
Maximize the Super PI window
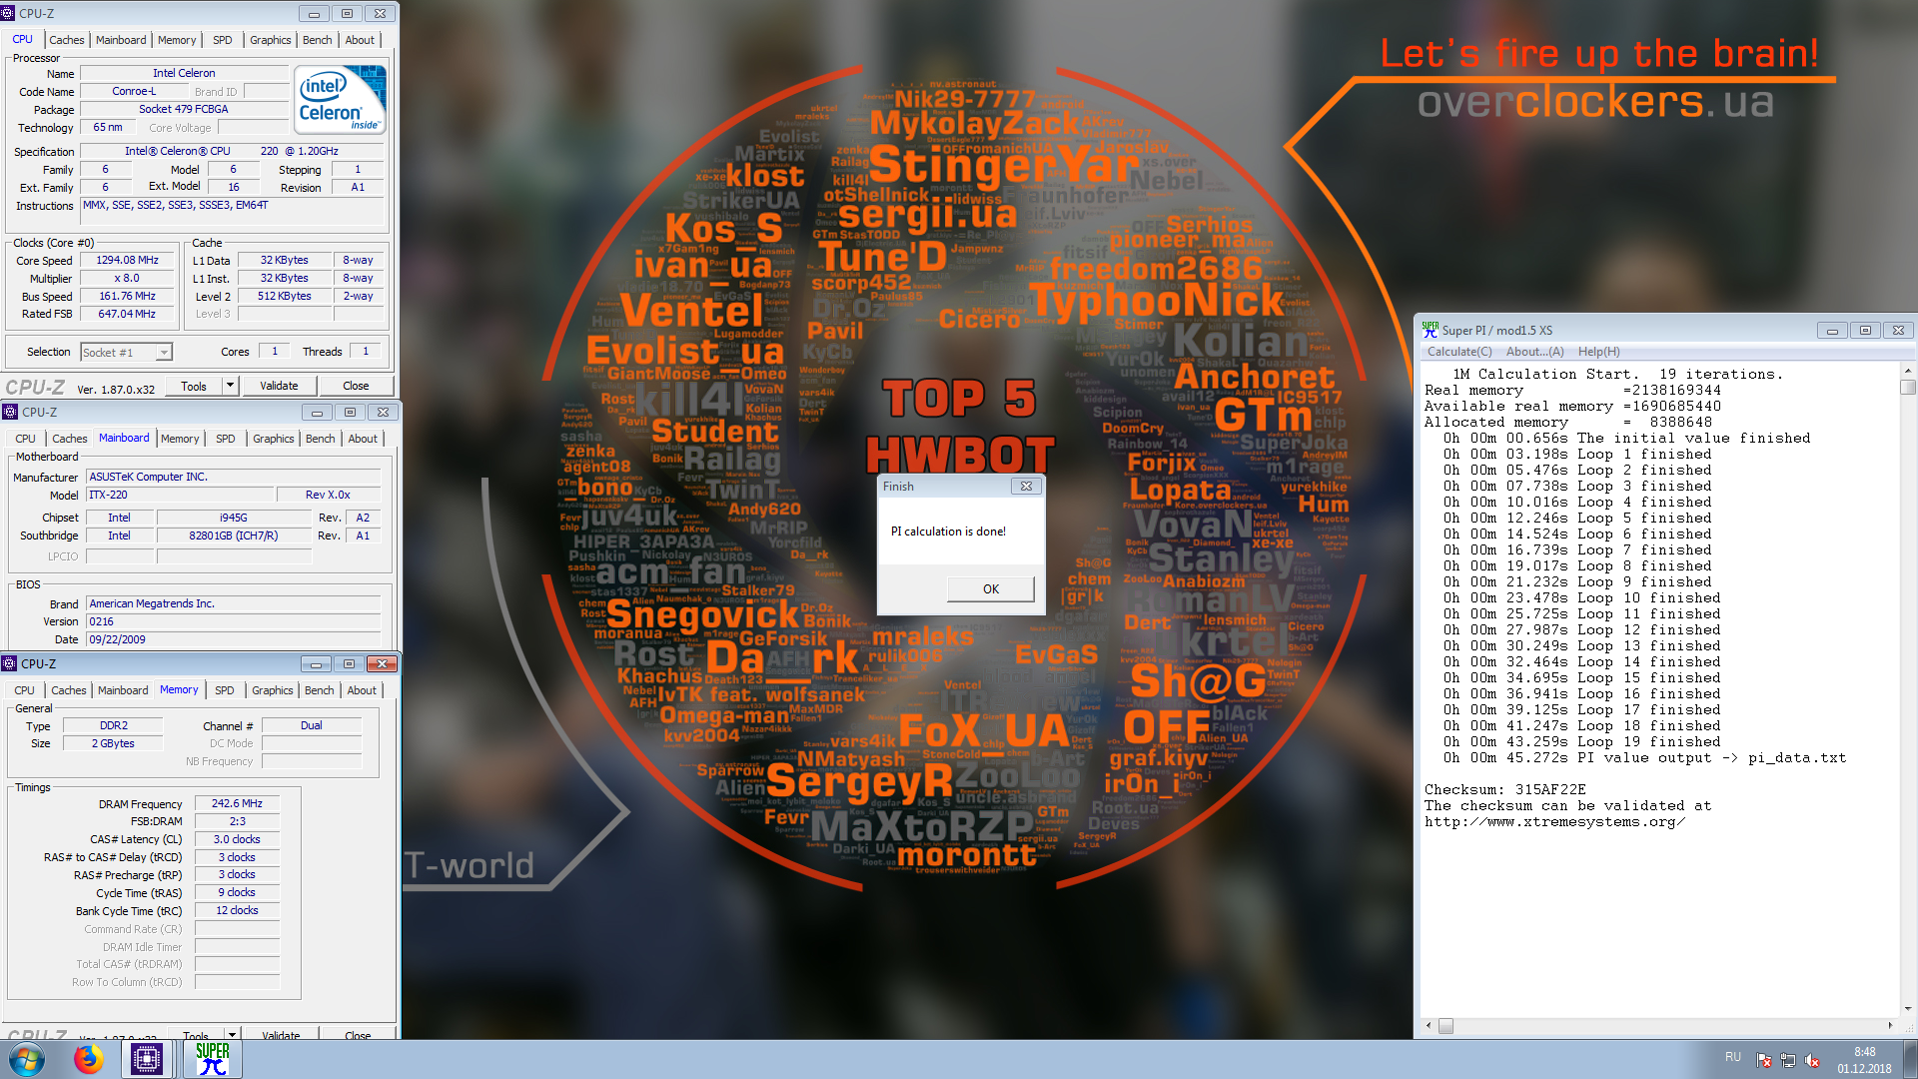pos(1865,330)
